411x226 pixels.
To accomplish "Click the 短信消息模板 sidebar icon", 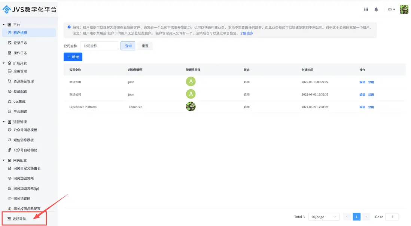I will coord(10,140).
